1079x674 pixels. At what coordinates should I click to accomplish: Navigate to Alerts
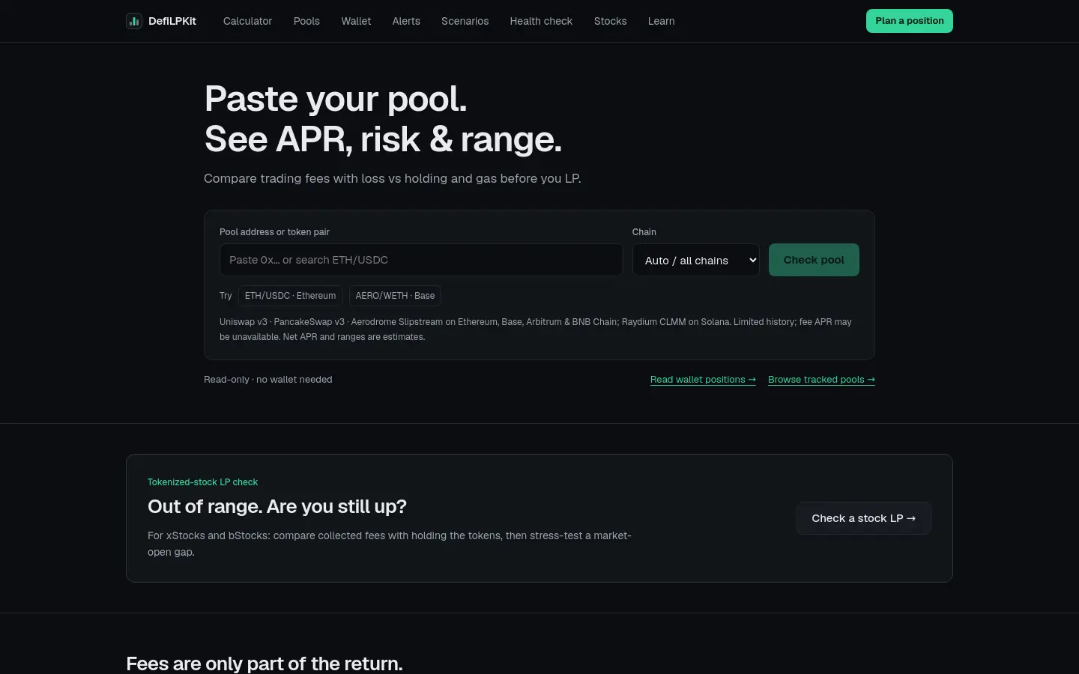coord(406,21)
